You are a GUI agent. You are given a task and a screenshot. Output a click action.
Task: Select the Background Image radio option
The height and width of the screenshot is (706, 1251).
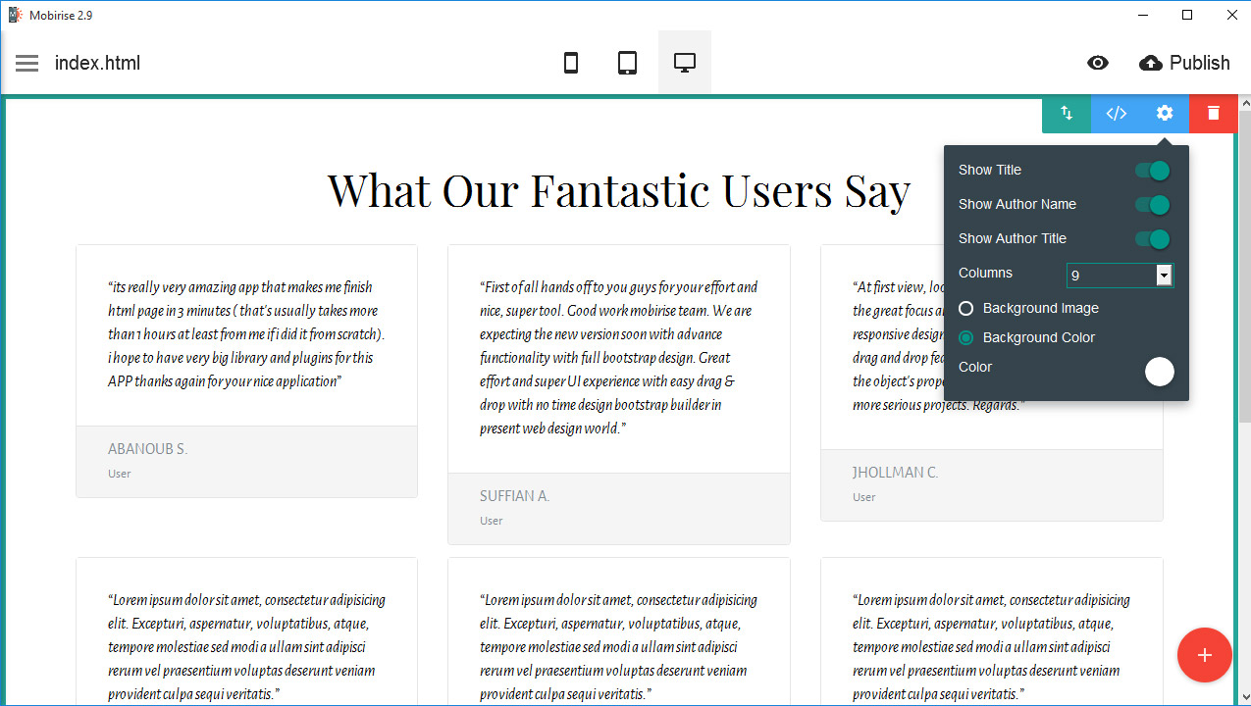click(966, 308)
